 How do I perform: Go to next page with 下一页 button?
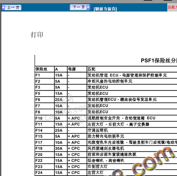[80, 7]
